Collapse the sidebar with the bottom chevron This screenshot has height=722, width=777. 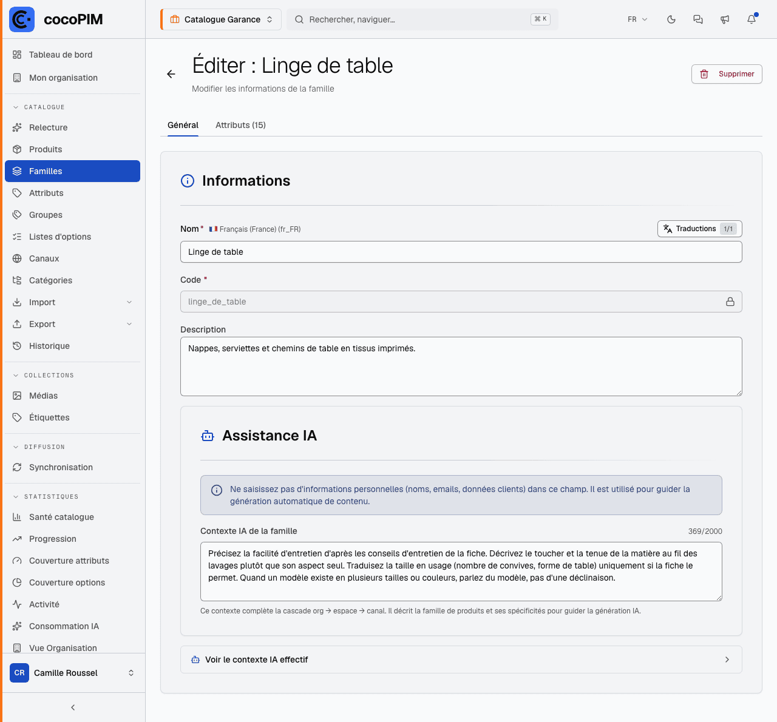pos(73,707)
